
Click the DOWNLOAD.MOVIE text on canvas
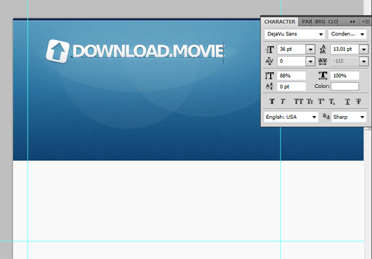148,51
